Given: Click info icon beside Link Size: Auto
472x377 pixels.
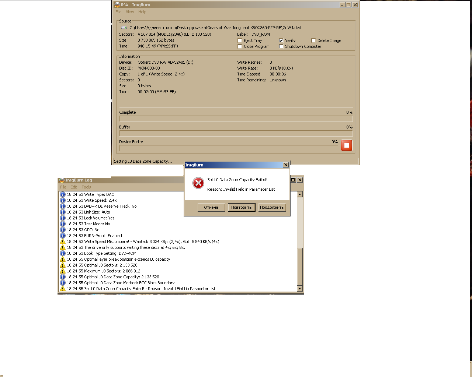Looking at the screenshot, I should point(63,212).
